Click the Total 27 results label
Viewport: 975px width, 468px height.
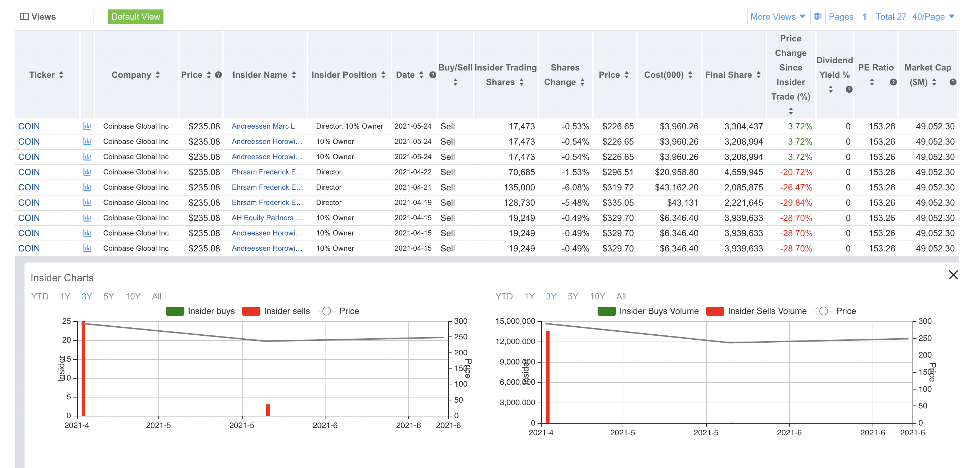point(891,17)
